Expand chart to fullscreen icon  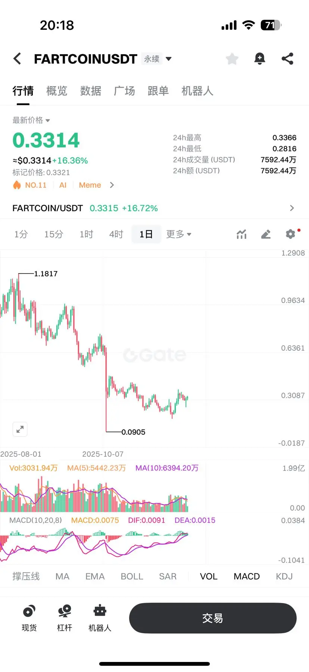(x=20, y=429)
